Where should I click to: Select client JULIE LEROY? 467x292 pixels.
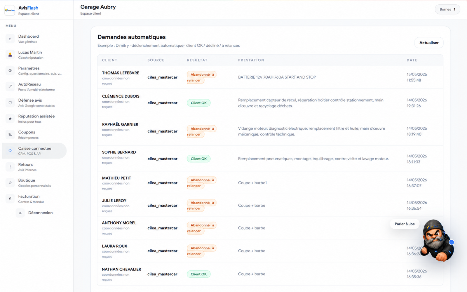114,201
